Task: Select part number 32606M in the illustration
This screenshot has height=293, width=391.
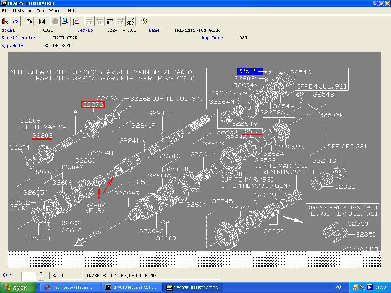Action: tap(176, 169)
